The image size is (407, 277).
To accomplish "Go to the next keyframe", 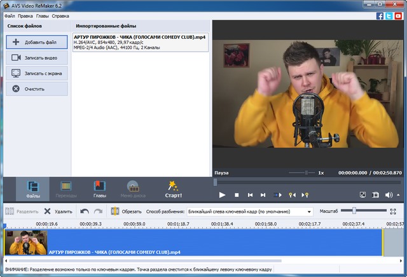I will coord(305,195).
